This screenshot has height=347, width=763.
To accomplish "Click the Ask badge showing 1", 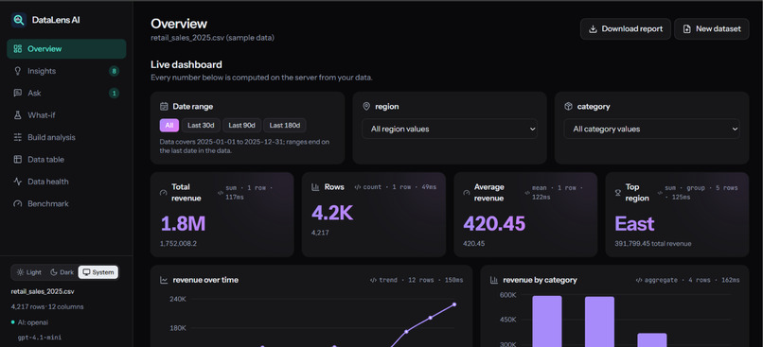I will pos(114,94).
